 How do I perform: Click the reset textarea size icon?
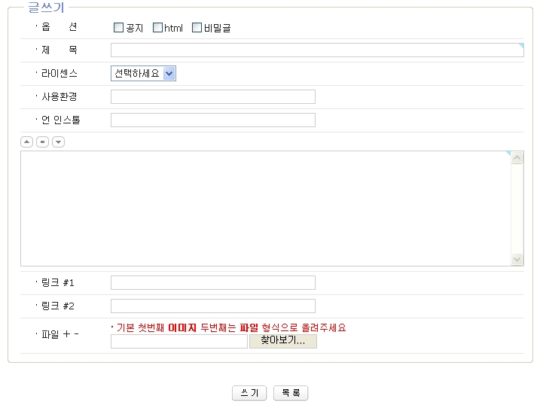pyautogui.click(x=42, y=142)
